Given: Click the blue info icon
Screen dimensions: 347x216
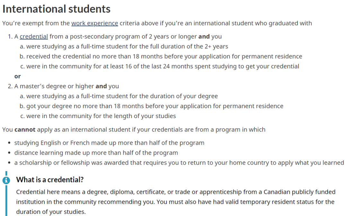Looking at the screenshot, I should (6, 180).
